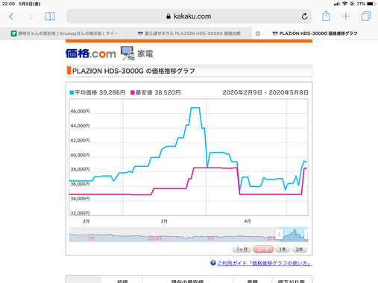
Task: Click the 22:00 clock in status bar
Action: point(8,4)
